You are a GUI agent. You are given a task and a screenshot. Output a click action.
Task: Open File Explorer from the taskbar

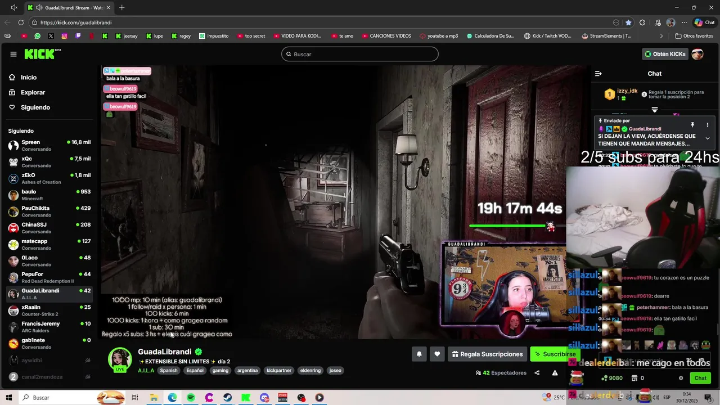pyautogui.click(x=154, y=398)
